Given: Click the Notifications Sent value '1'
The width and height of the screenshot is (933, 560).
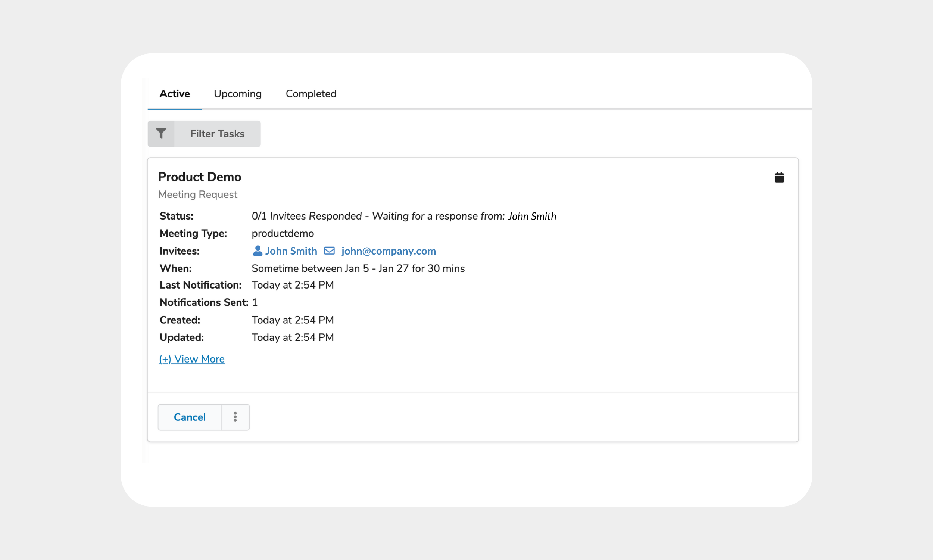Looking at the screenshot, I should (255, 302).
